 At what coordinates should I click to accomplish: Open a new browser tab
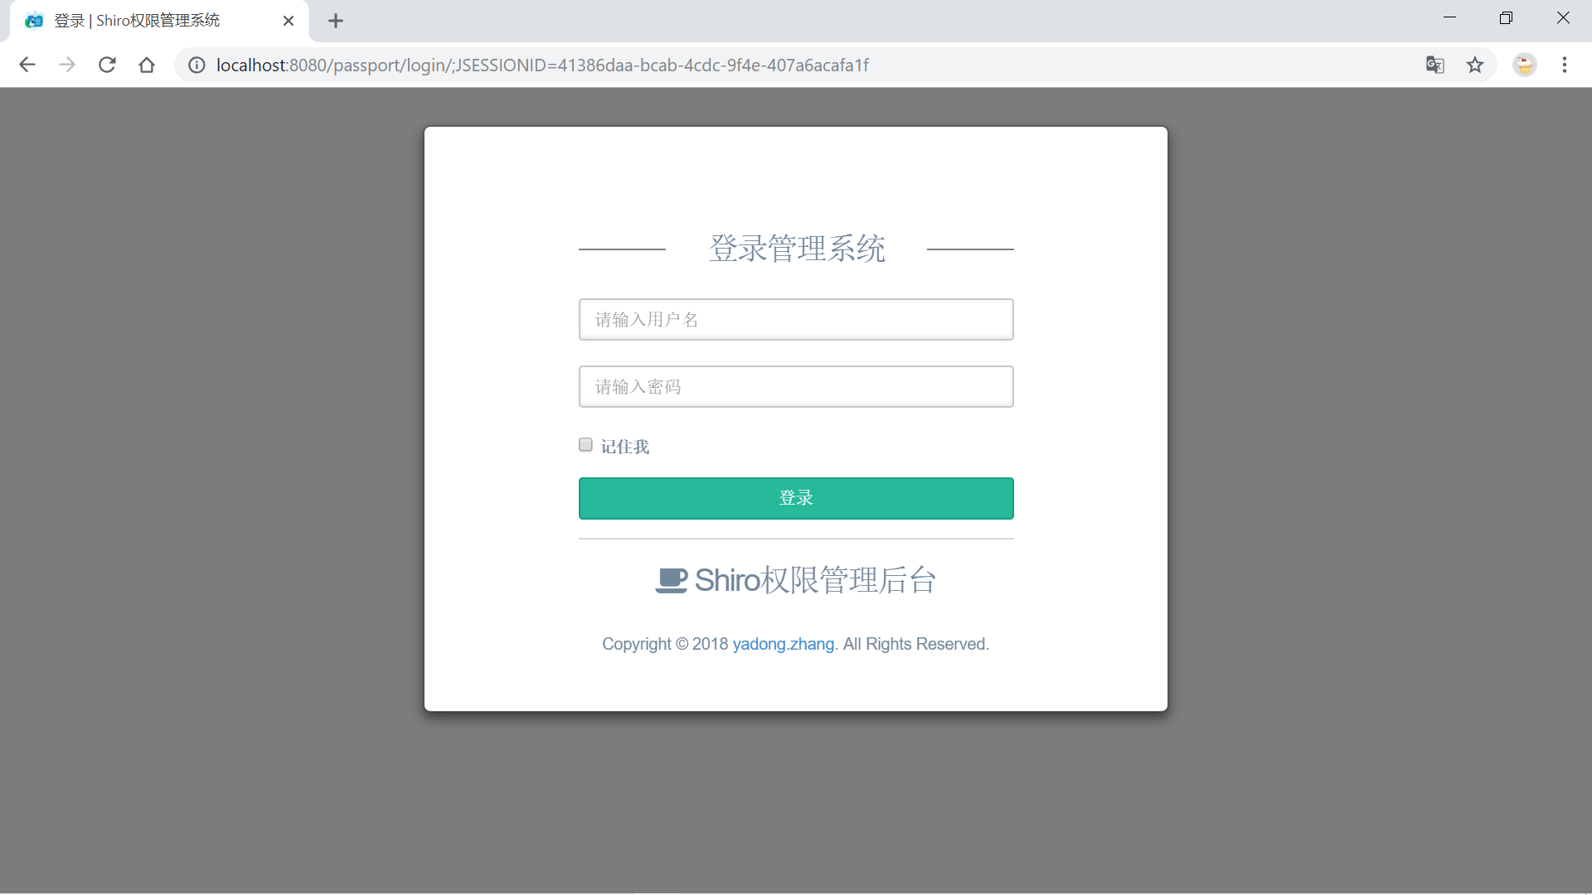336,21
